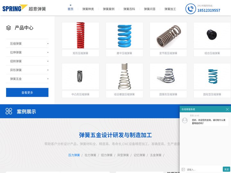Click the 请输入 chat input field
Screen dimensions: 231x173
pos(204,169)
